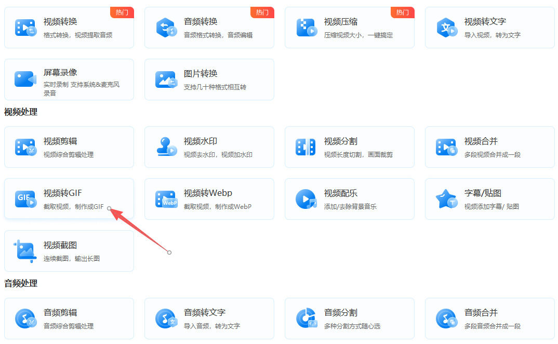Click description 多段视频合并成一段
Screen dimensions: 558x344
coord(492,155)
